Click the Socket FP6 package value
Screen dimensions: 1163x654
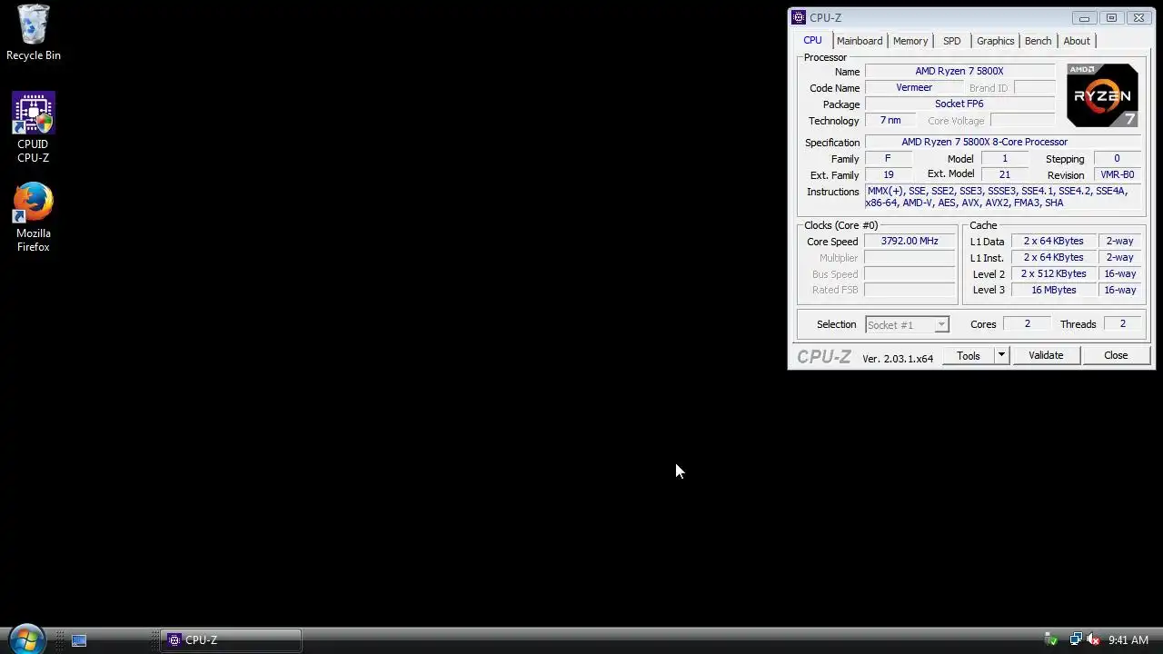(959, 104)
